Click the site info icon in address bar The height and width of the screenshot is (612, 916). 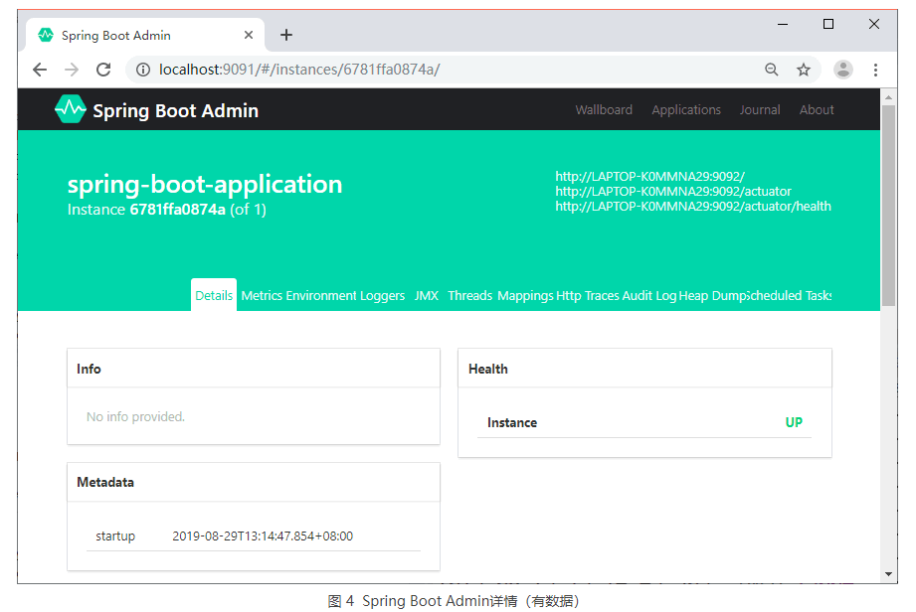coord(143,70)
